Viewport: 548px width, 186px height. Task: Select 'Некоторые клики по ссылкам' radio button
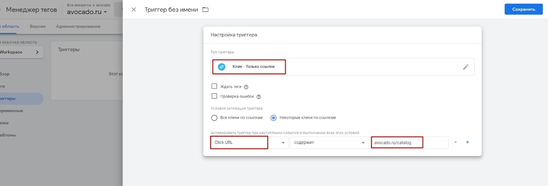(x=273, y=118)
